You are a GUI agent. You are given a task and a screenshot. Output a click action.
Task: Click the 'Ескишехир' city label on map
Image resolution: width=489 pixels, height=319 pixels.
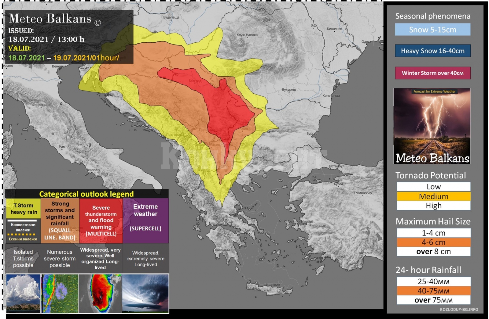coord(362,193)
